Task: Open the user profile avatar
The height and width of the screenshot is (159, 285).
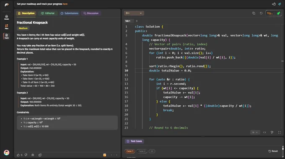Action: pyautogui.click(x=7, y=152)
